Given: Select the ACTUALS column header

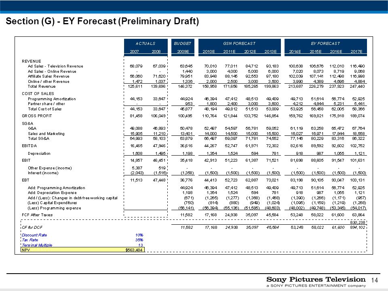Looking at the screenshot, I should click(145, 44).
